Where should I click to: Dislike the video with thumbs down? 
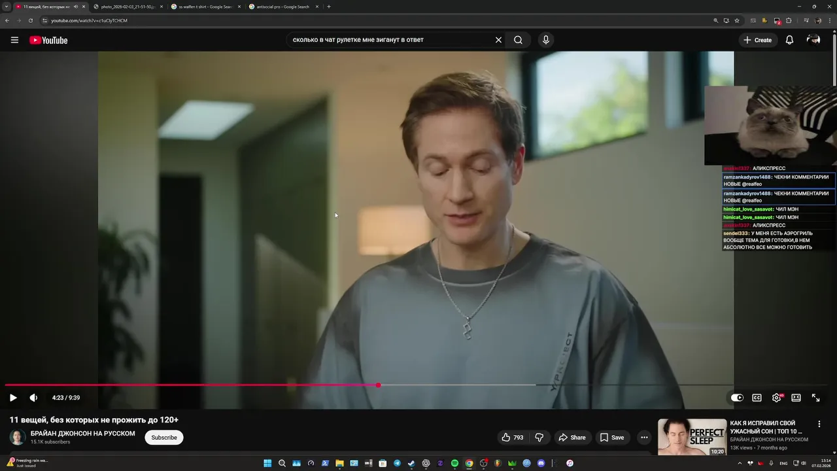pyautogui.click(x=539, y=438)
